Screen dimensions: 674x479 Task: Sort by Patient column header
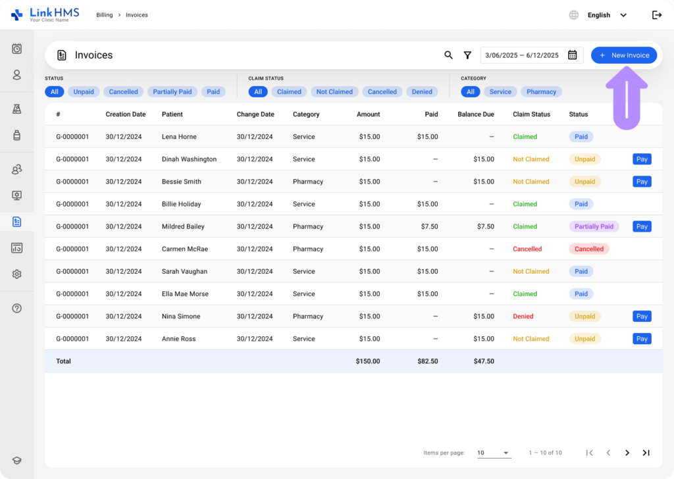(172, 114)
